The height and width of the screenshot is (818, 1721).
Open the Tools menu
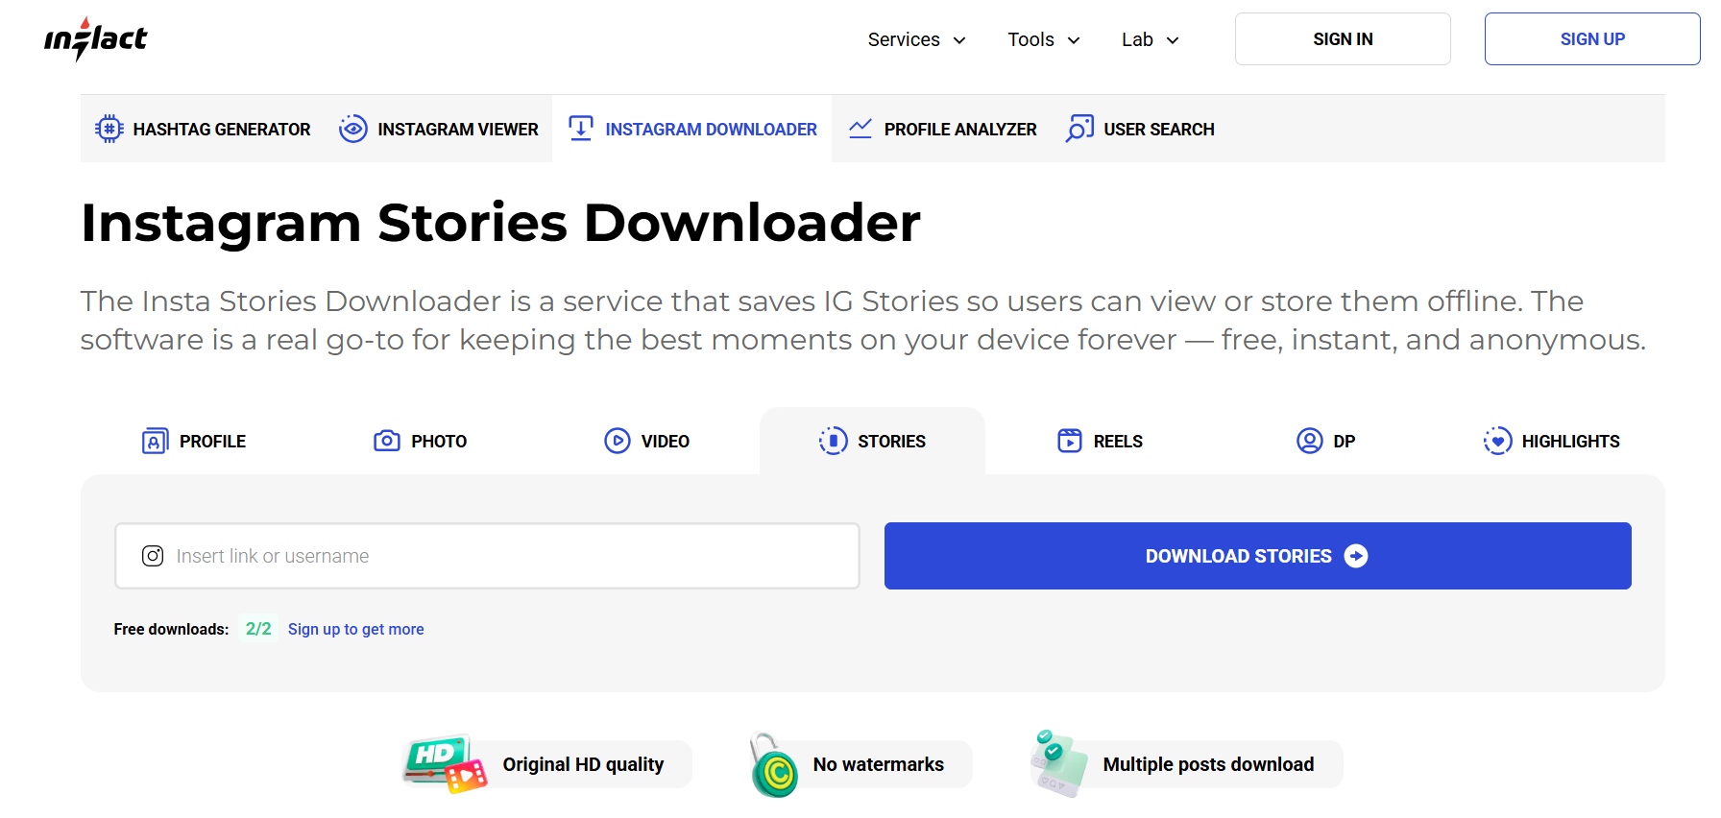tap(1044, 39)
